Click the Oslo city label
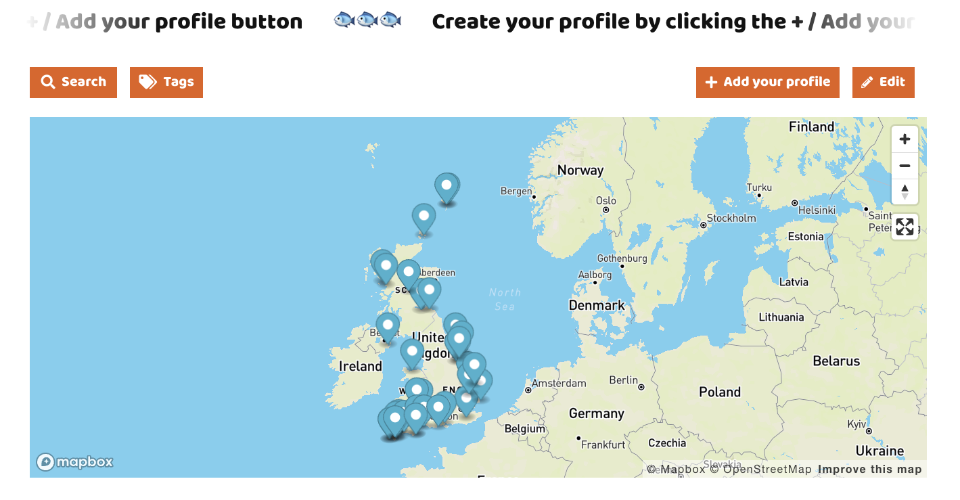960x500 pixels. tap(606, 201)
